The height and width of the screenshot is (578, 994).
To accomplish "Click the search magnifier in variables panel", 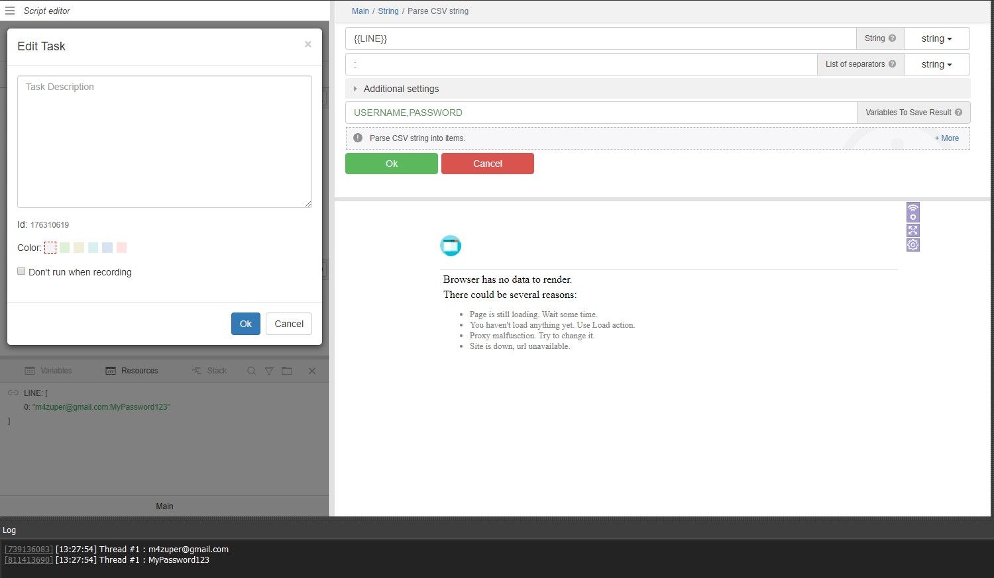I will tap(251, 371).
